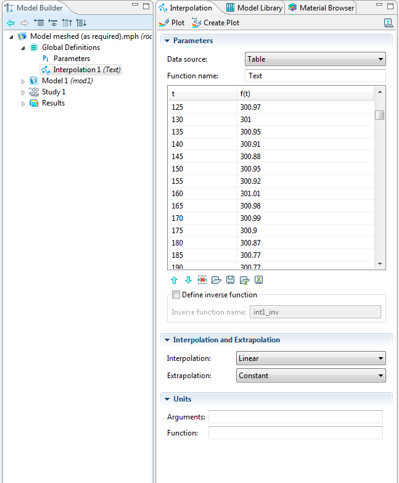Save table data to file icon
The height and width of the screenshot is (483, 399).
(x=230, y=280)
